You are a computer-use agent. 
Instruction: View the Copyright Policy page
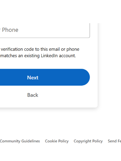(88, 141)
